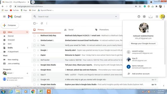The height and width of the screenshot is (94, 167).
Task: Star the Trello email
Action: tap(38, 45)
